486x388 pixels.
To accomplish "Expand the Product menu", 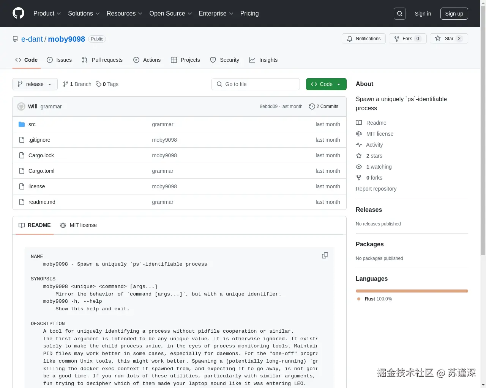I will pyautogui.click(x=47, y=14).
